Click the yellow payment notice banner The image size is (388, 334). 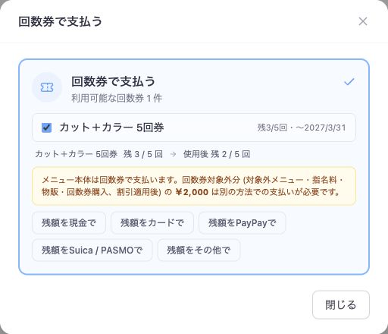pyautogui.click(x=194, y=186)
